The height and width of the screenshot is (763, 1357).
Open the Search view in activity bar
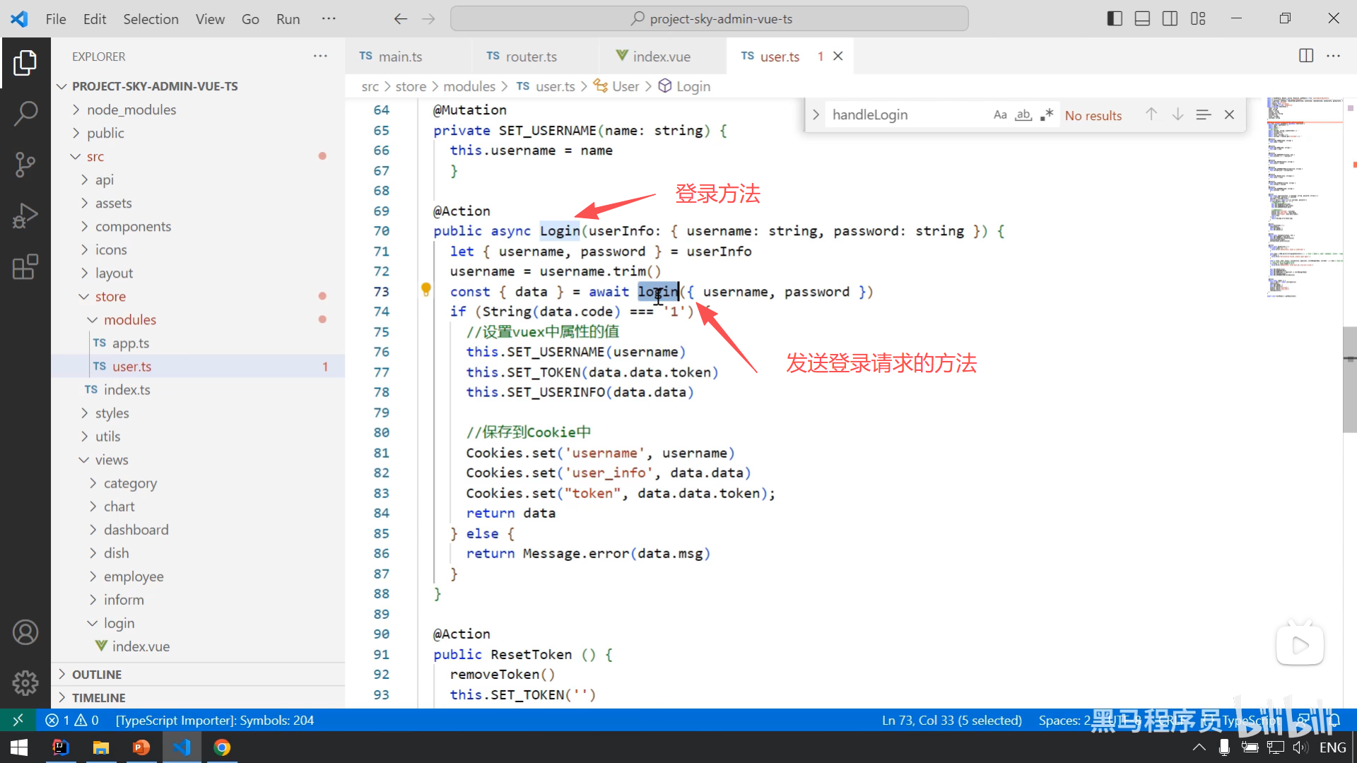point(25,113)
